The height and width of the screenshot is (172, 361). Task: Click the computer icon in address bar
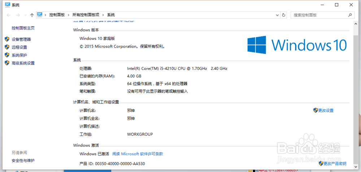[40, 15]
